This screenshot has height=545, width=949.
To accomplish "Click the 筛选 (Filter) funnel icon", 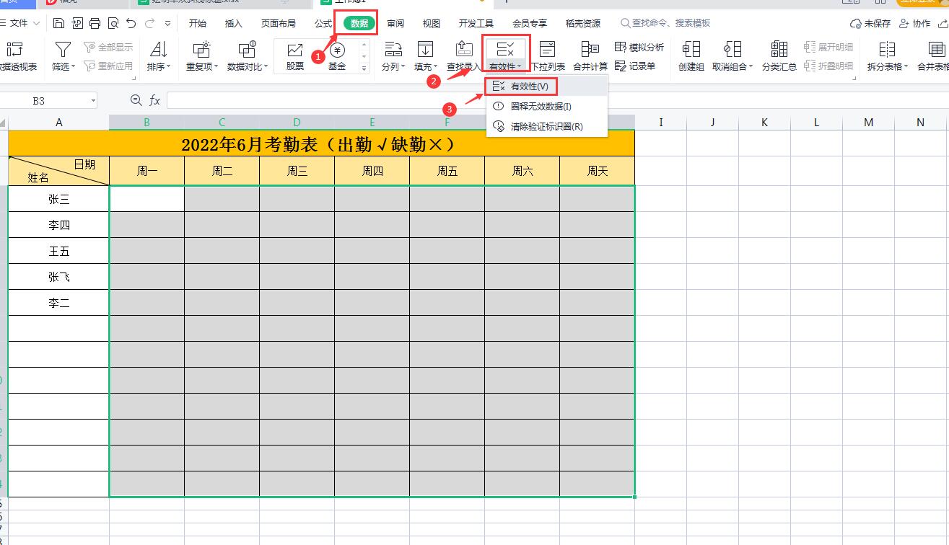I will coord(64,49).
